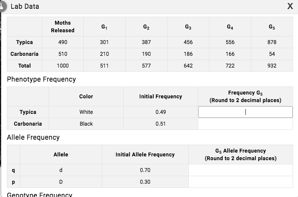Viewport: 298px width, 197px height.
Task: Click the G3 column header
Action: pyautogui.click(x=188, y=27)
